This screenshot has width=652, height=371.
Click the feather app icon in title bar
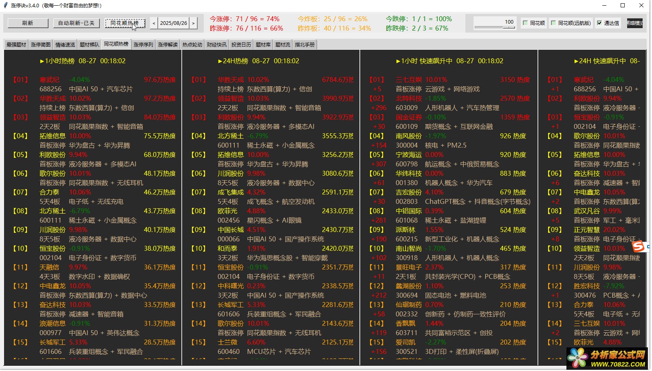click(x=6, y=5)
